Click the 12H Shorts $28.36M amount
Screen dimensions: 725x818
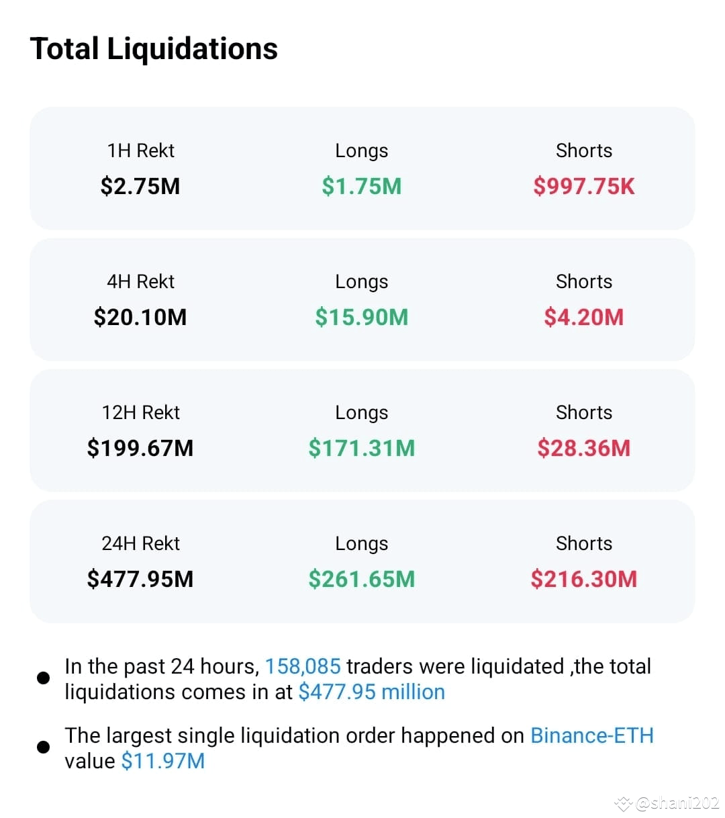point(584,448)
